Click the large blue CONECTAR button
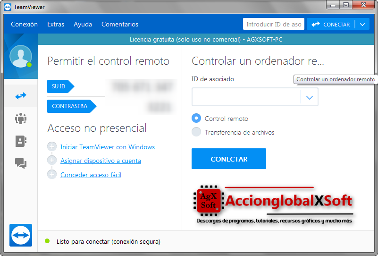Viewport: 378px width, 256px height. (x=229, y=159)
